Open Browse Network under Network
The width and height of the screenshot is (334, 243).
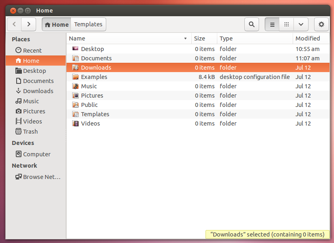38,177
